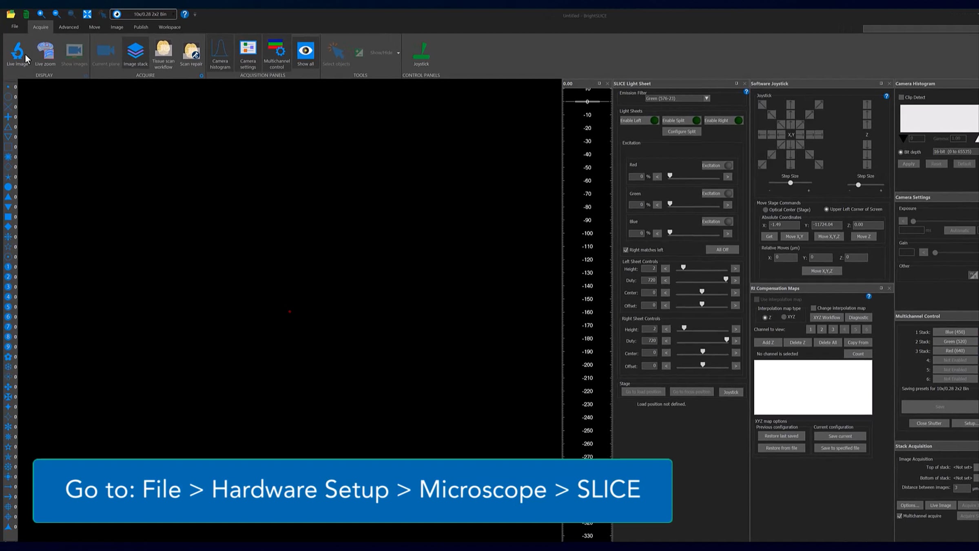The height and width of the screenshot is (551, 979).
Task: Open the Joystick control panel
Action: coord(421,53)
